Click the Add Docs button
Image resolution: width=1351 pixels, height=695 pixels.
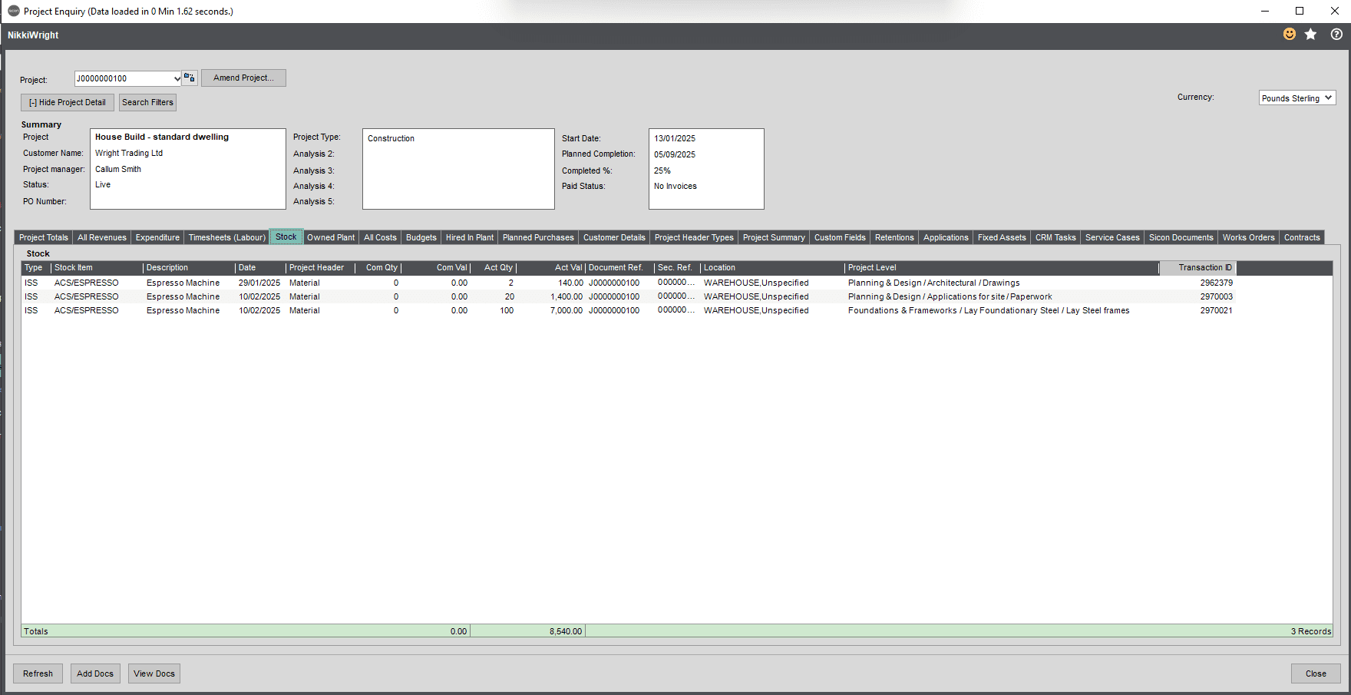(x=95, y=673)
